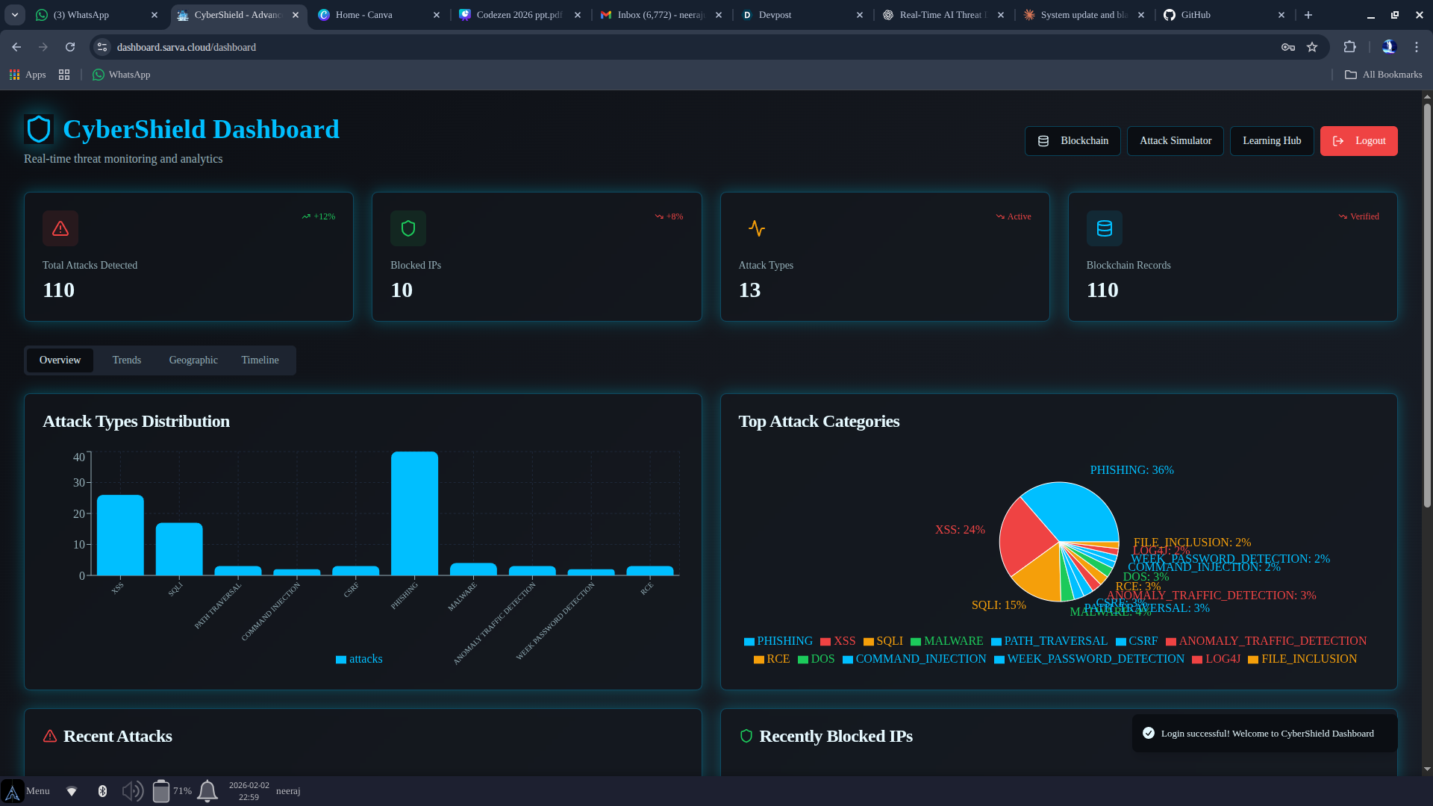Click the Blocked IPs shield icon
The image size is (1433, 806).
pos(408,228)
